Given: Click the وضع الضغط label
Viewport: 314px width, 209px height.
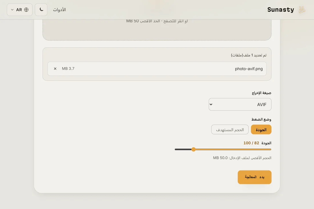Looking at the screenshot, I should coord(261,119).
